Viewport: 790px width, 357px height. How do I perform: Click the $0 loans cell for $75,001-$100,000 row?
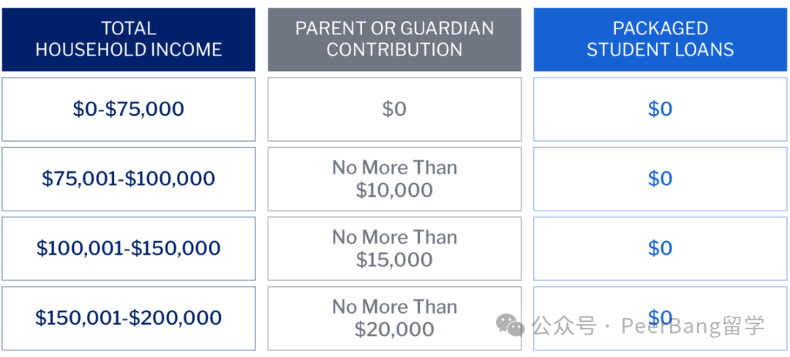660,178
